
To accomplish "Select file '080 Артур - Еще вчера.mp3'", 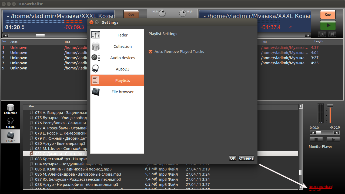I will pos(60,143).
